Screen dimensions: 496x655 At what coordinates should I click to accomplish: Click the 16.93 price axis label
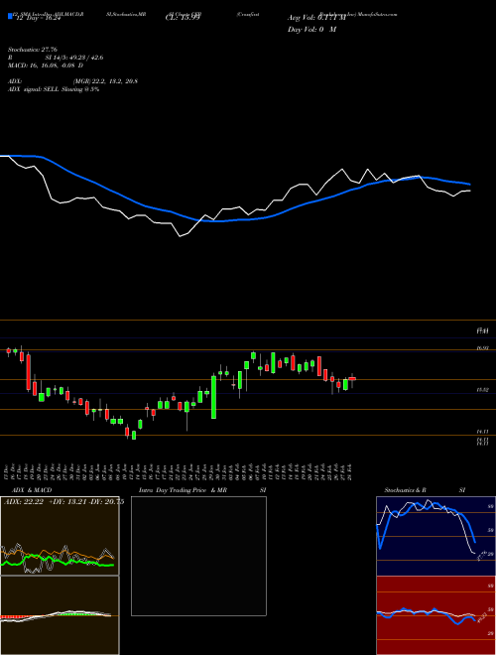pyautogui.click(x=483, y=347)
